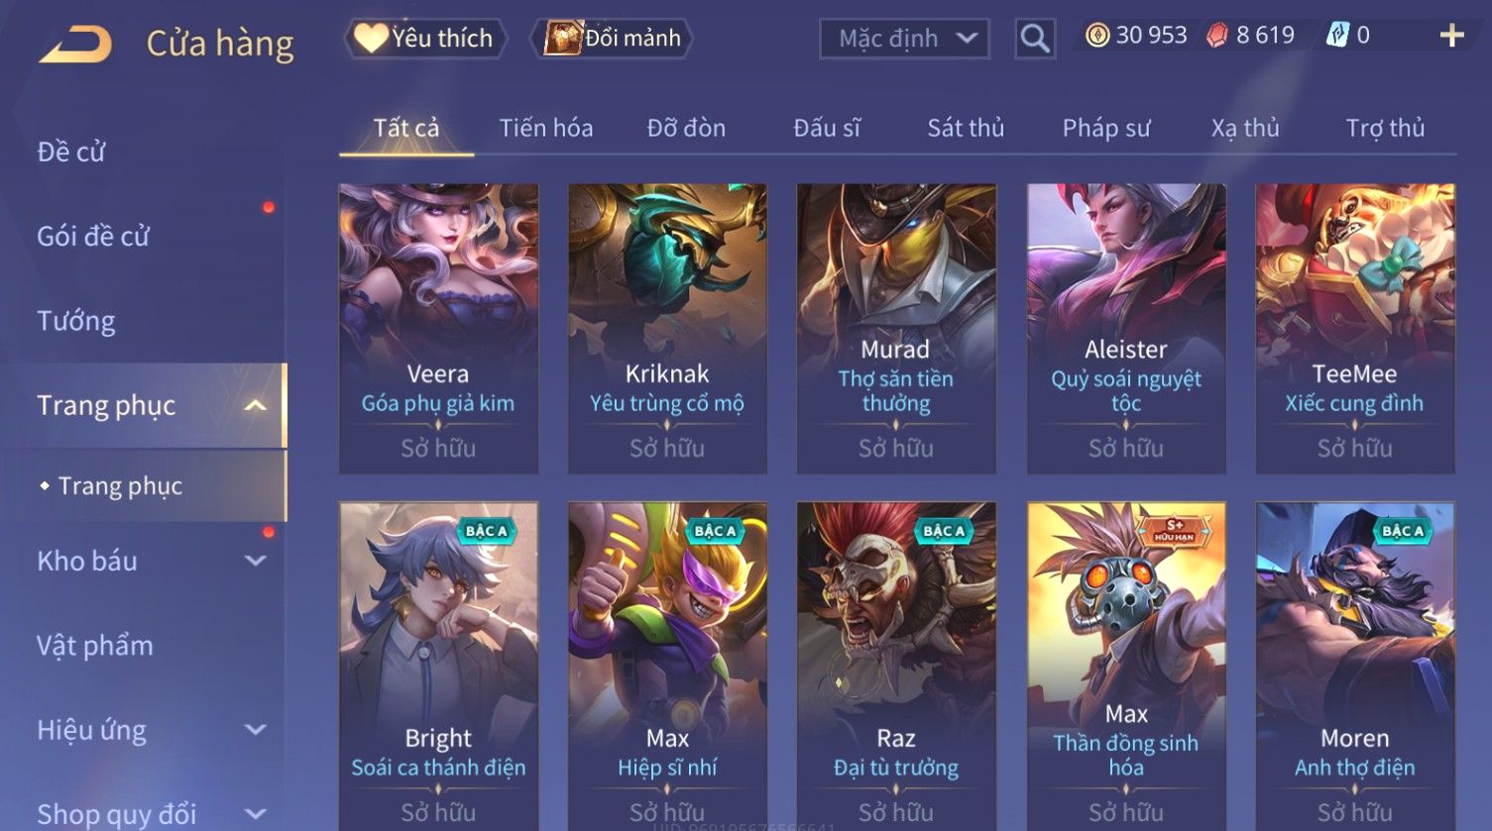Click the plus icon to add currency
1492x831 pixels.
(1452, 36)
